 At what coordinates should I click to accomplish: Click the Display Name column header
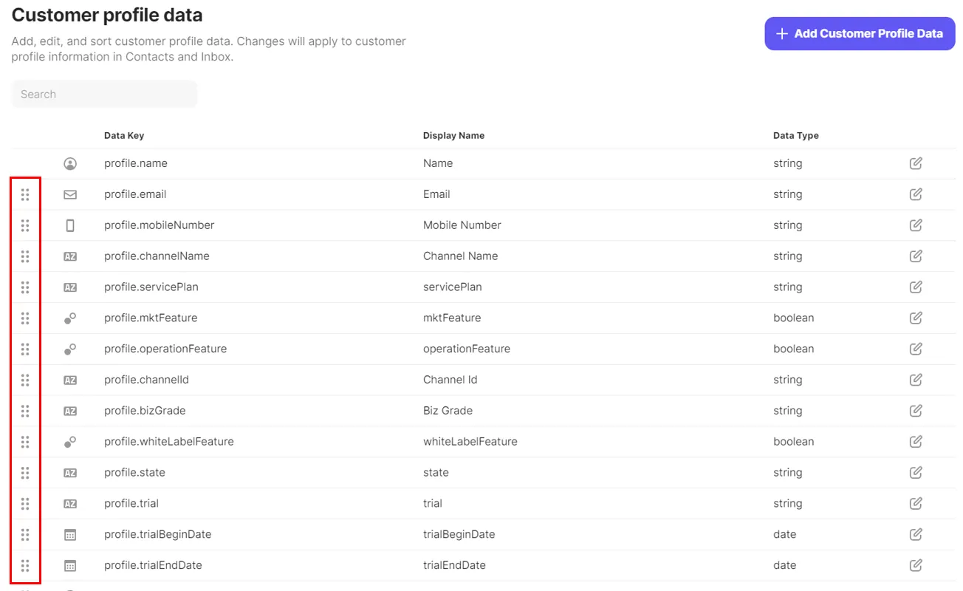pyautogui.click(x=453, y=136)
